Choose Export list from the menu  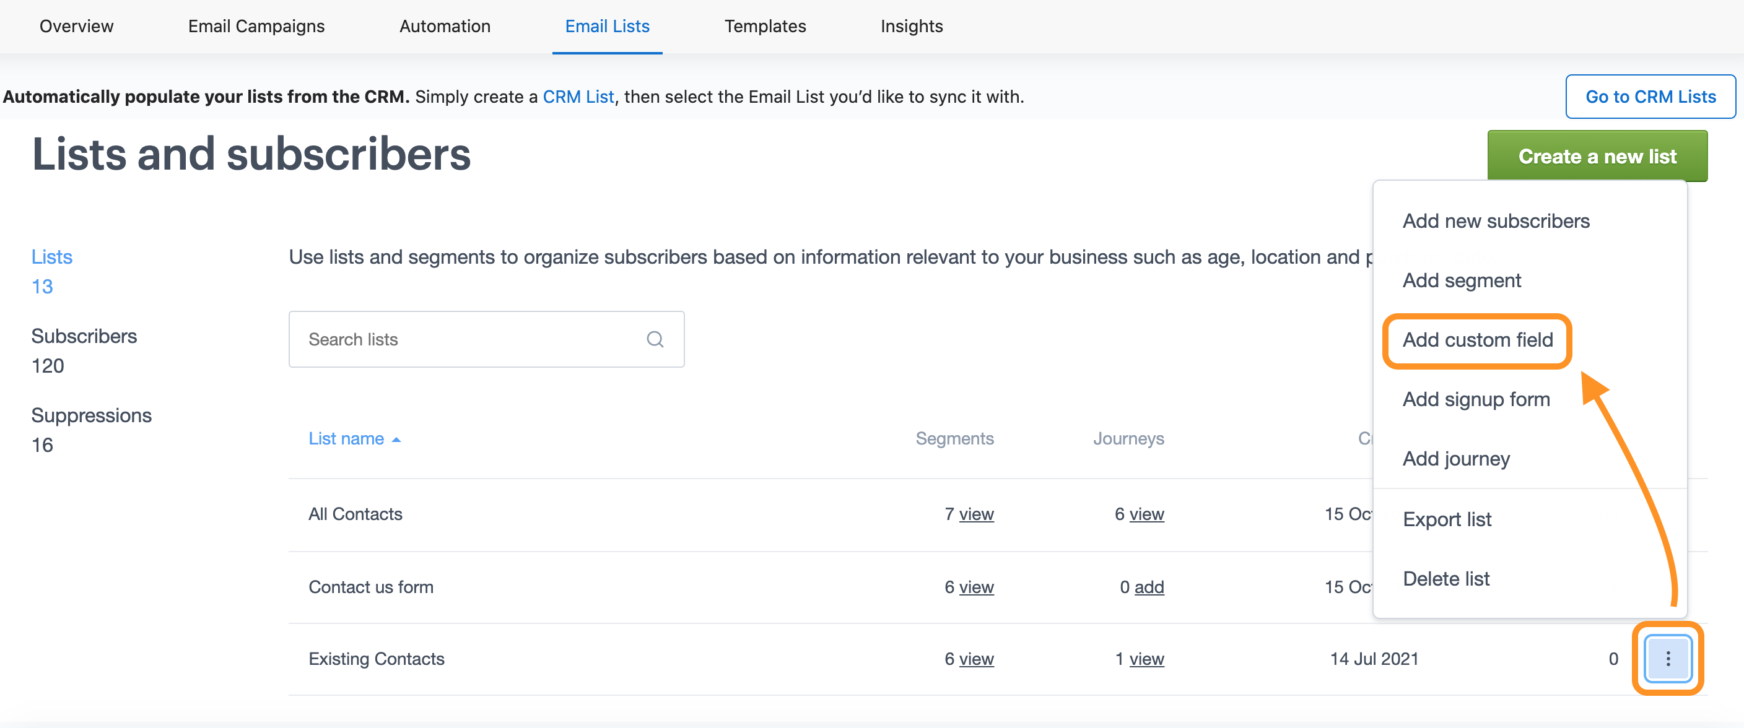click(x=1446, y=519)
